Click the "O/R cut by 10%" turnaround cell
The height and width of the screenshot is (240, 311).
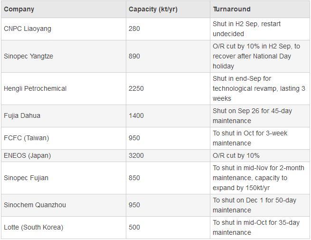(236, 155)
